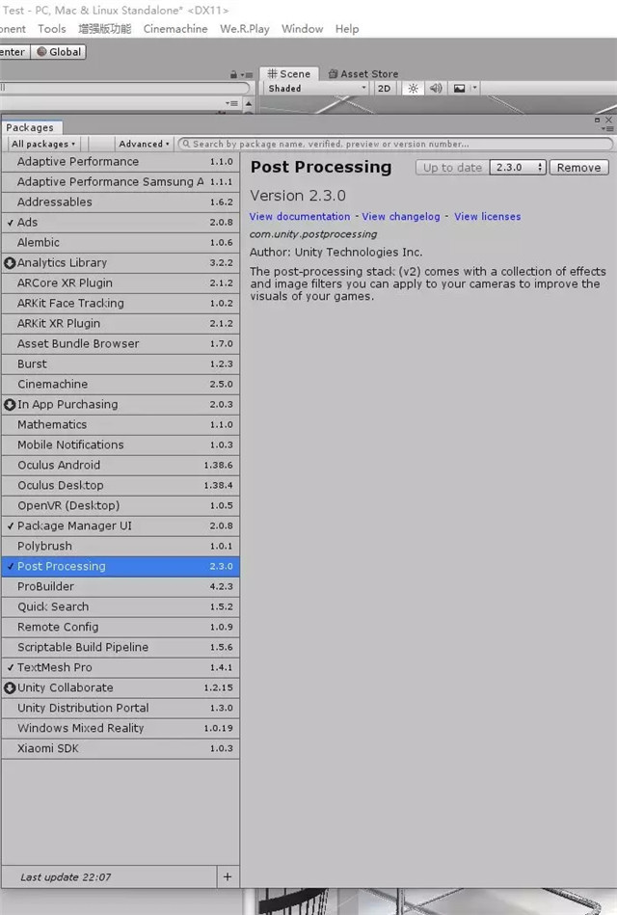
Task: Open scene effects image icon
Action: [x=460, y=88]
